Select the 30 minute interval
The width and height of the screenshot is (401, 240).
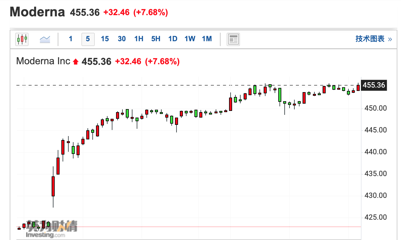point(122,39)
